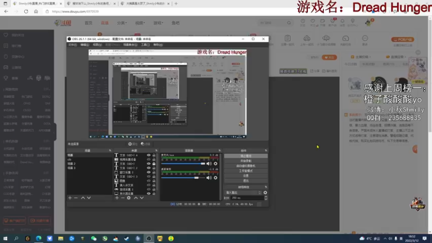
Task: Remove the selected scene with the minus icon
Action: pyautogui.click(x=76, y=198)
